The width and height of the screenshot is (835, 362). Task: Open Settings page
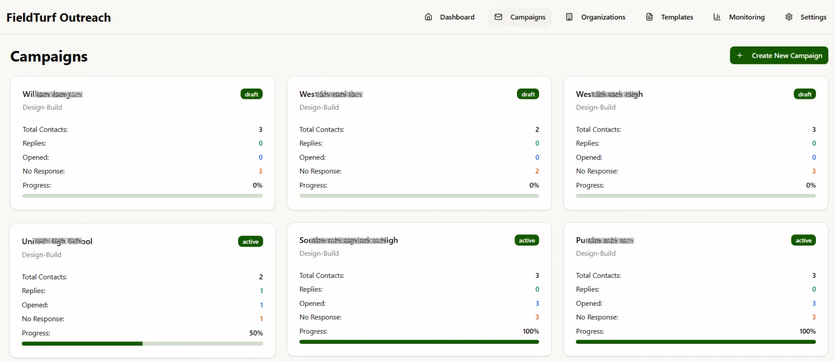[806, 17]
